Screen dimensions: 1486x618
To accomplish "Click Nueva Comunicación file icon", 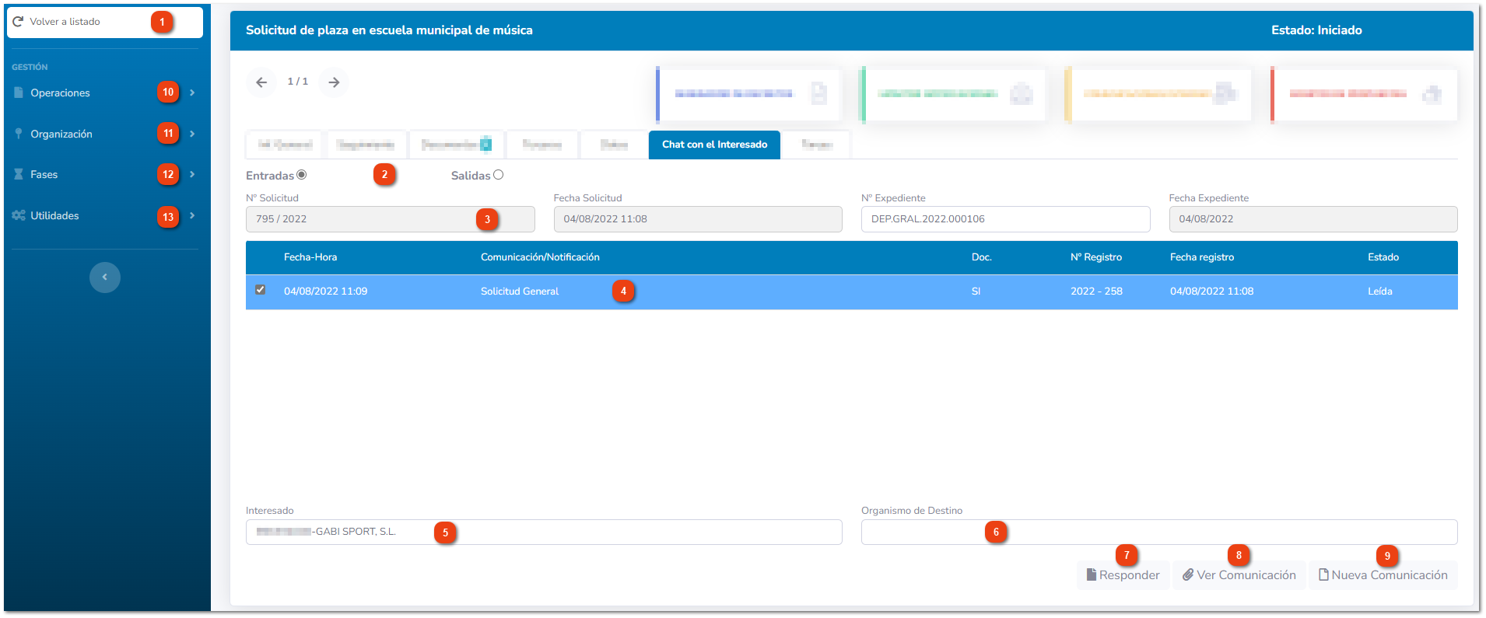I will 1323,575.
